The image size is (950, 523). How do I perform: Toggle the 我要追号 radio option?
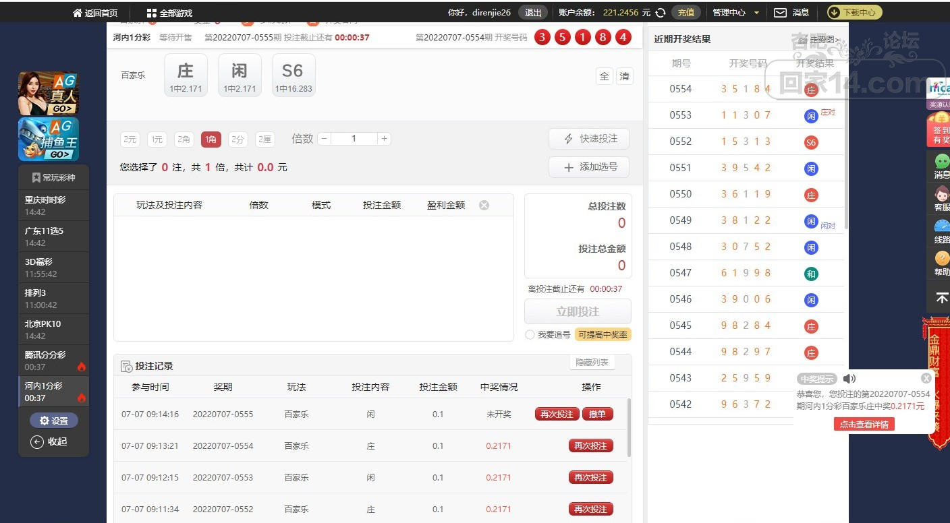click(530, 335)
